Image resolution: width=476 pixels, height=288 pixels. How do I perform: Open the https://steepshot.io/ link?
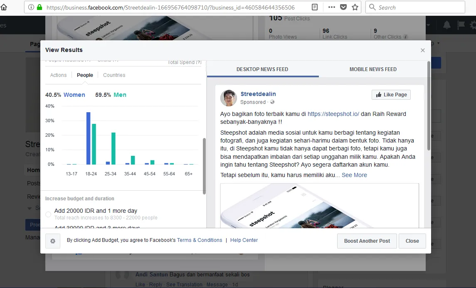333,114
